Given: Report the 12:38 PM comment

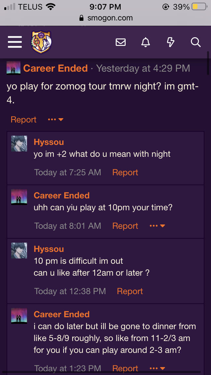Looking at the screenshot, I should tap(130, 291).
